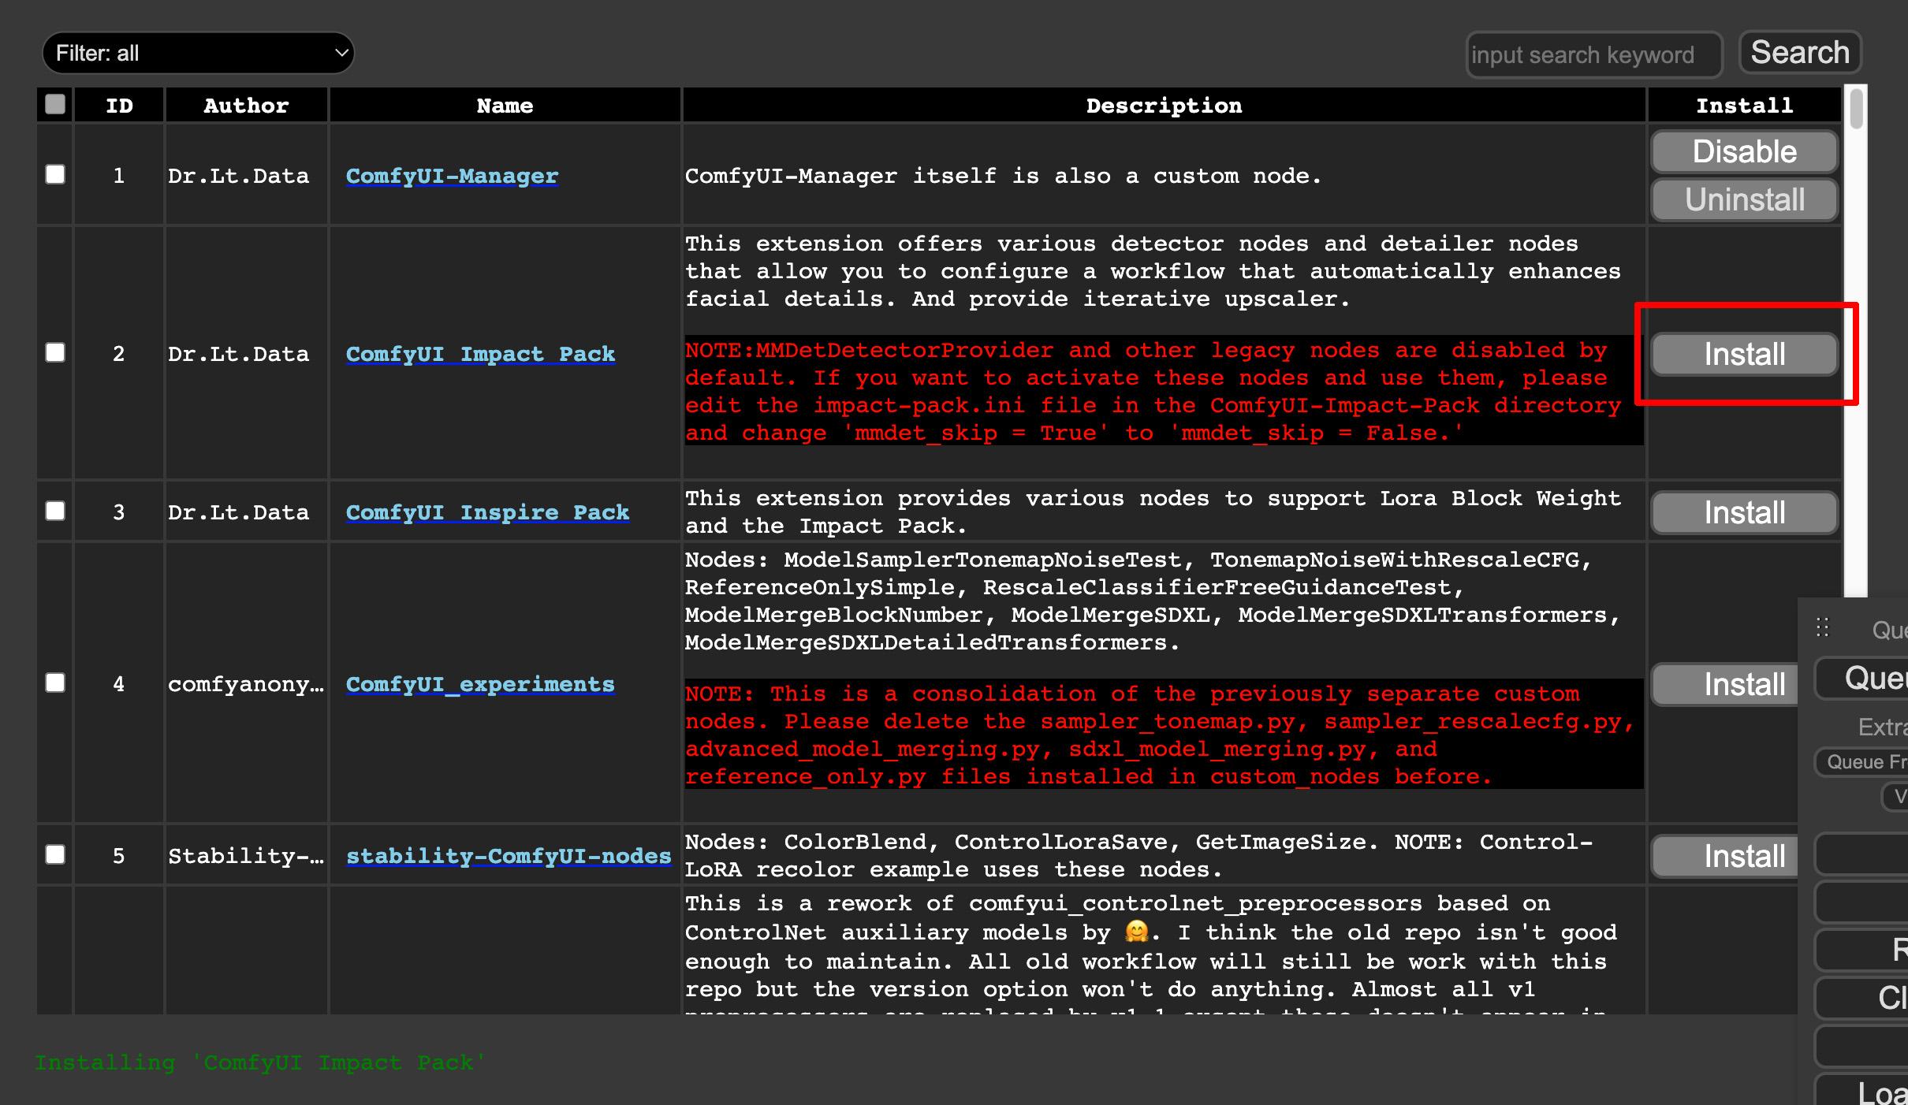Check the ComfyUI-Manager row checkbox

point(55,174)
